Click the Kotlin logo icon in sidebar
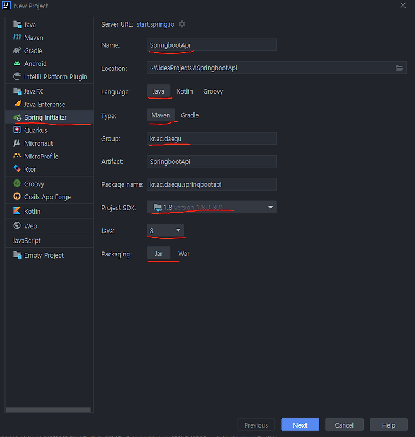 (x=17, y=211)
